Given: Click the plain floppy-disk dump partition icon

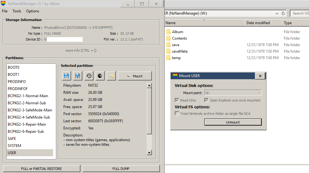Looking at the screenshot, I should 66,76.
